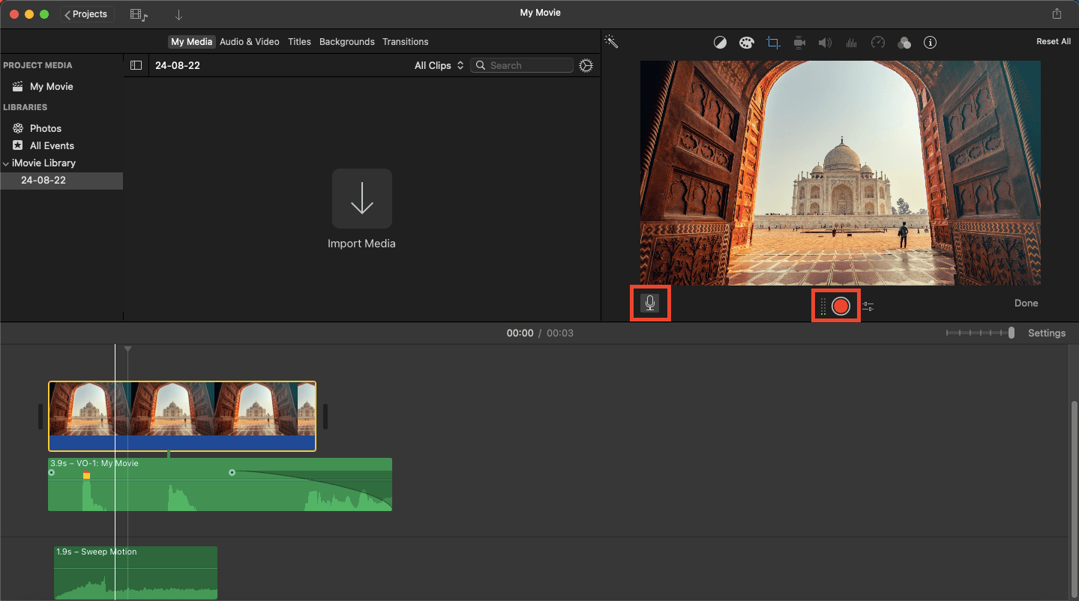Image resolution: width=1079 pixels, height=601 pixels.
Task: Open clip filter and audio effects
Action: [904, 43]
